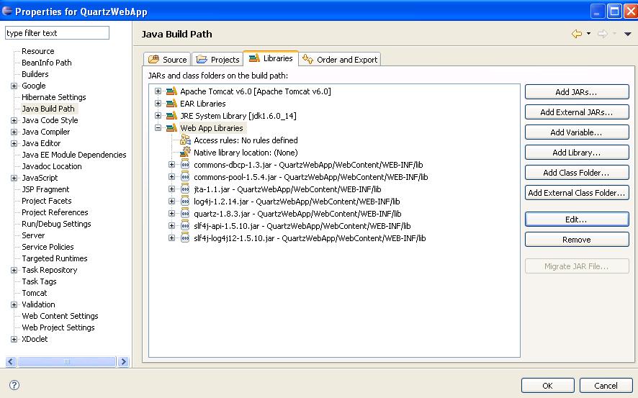Click the slf4j-log4j12-1.5.10.jar jar icon
The width and height of the screenshot is (638, 398).
pos(185,238)
